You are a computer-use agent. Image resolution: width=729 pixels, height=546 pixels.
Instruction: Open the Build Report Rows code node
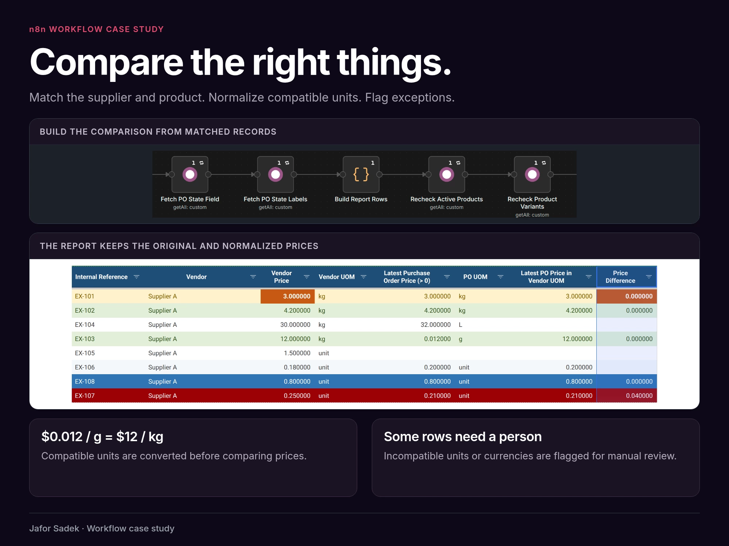361,174
